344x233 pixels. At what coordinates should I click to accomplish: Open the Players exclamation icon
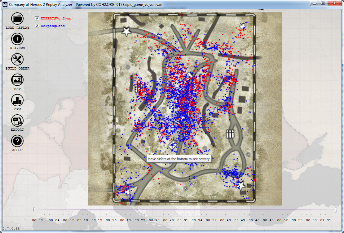(x=17, y=39)
